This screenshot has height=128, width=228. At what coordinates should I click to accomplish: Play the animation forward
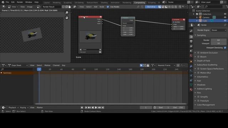96,107
